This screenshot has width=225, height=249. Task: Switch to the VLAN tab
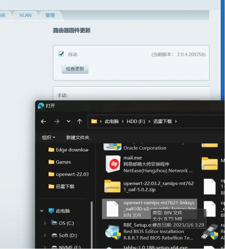point(25,15)
